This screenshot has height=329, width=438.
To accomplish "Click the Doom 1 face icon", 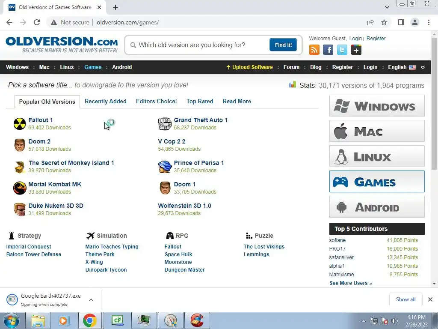I will click(x=165, y=188).
